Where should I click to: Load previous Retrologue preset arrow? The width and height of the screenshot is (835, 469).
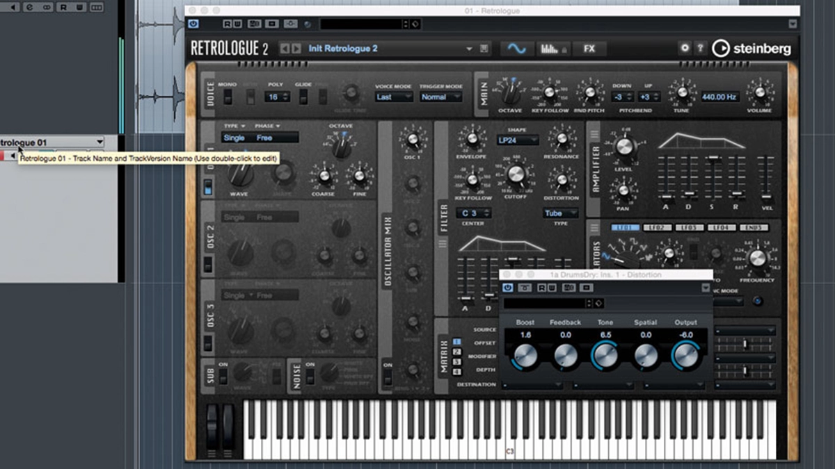click(x=284, y=49)
